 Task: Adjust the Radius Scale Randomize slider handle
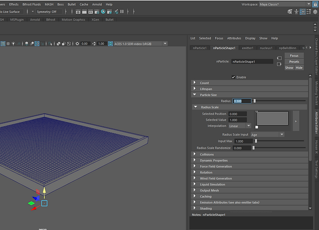pyautogui.click(x=253, y=148)
